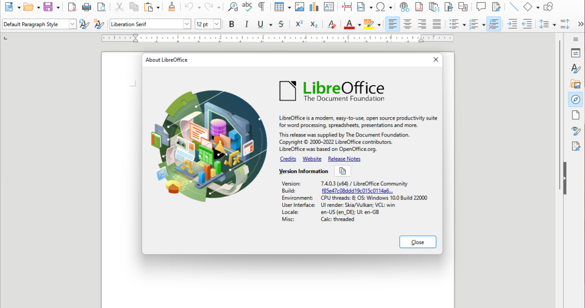This screenshot has width=585, height=308.
Task: Click the Save document icon
Action: point(48,7)
